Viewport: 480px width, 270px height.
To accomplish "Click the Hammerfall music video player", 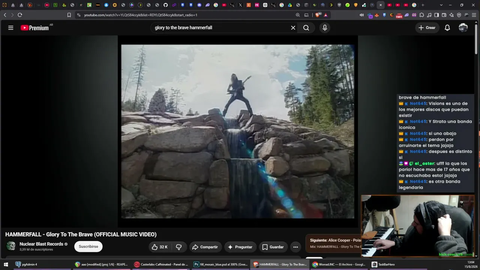I will [238, 131].
